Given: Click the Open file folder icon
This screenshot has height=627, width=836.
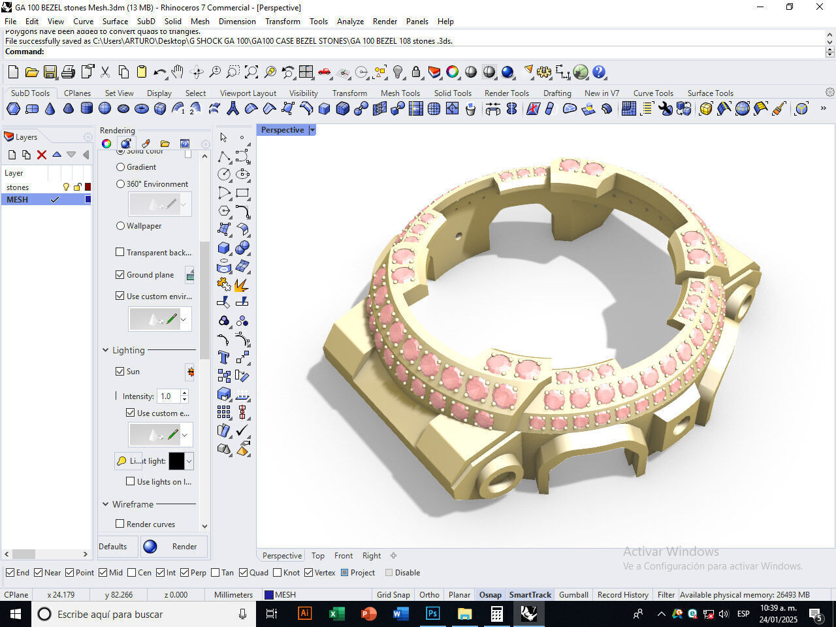Looking at the screenshot, I should click(x=31, y=72).
